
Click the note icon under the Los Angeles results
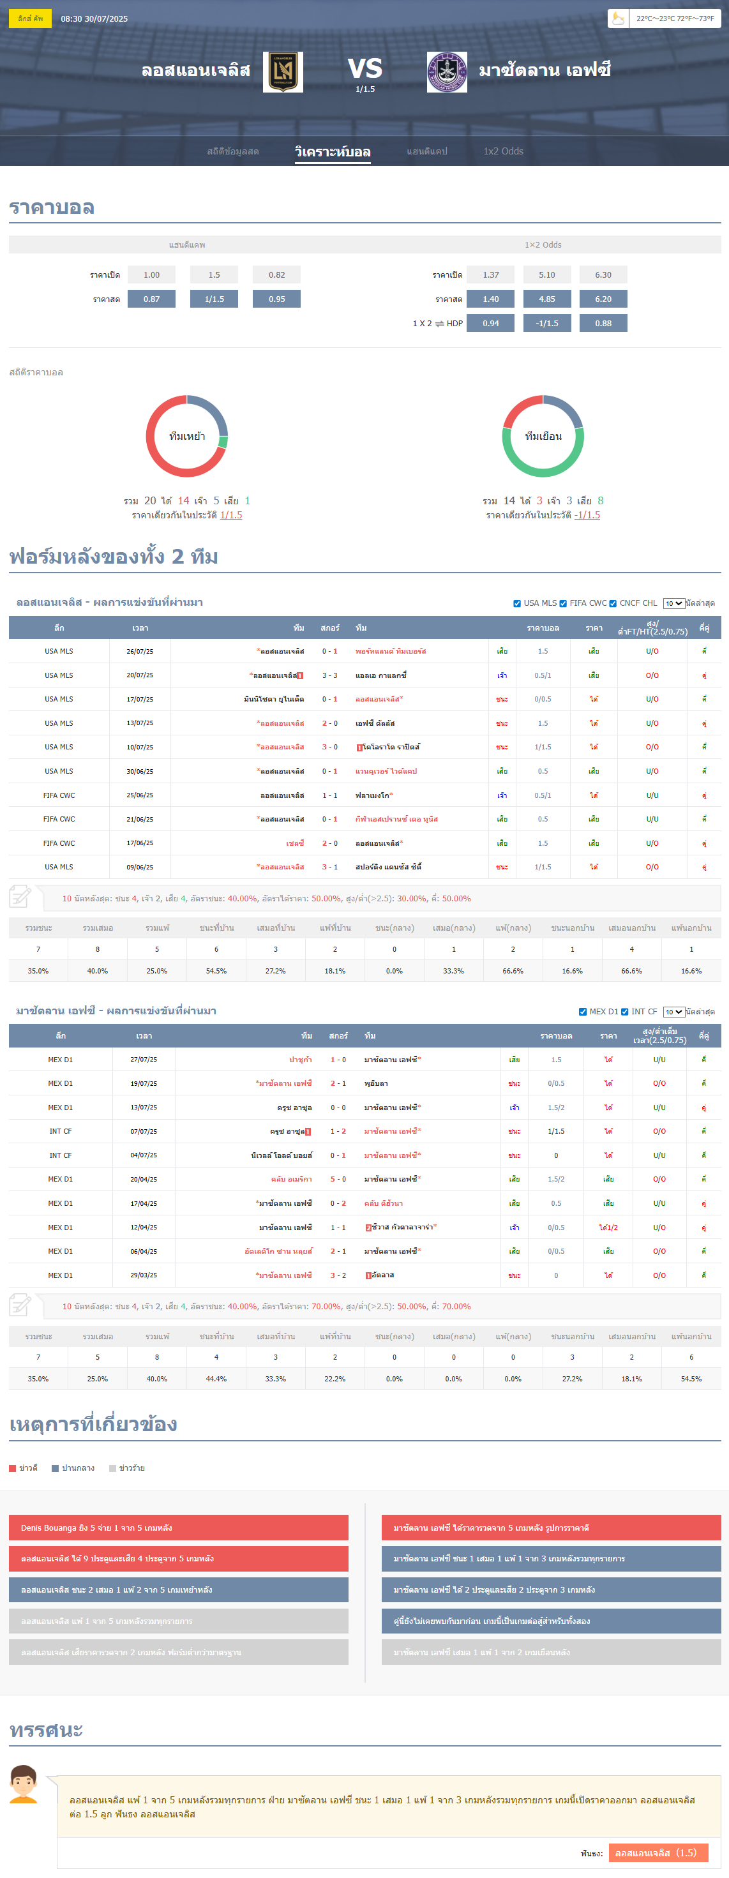(x=20, y=896)
